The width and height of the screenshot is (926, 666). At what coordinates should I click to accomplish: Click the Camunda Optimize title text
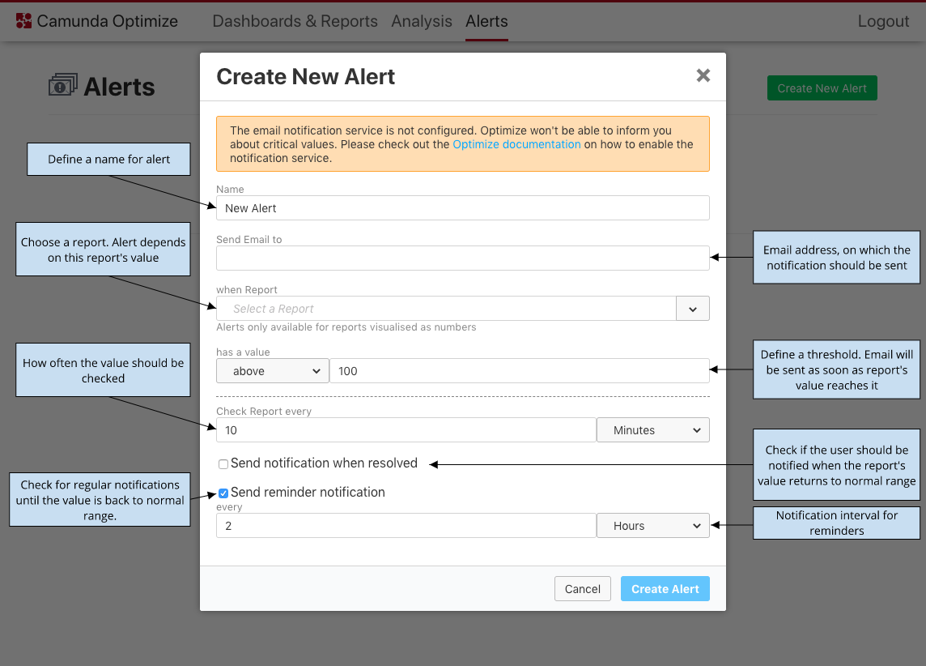pos(108,21)
